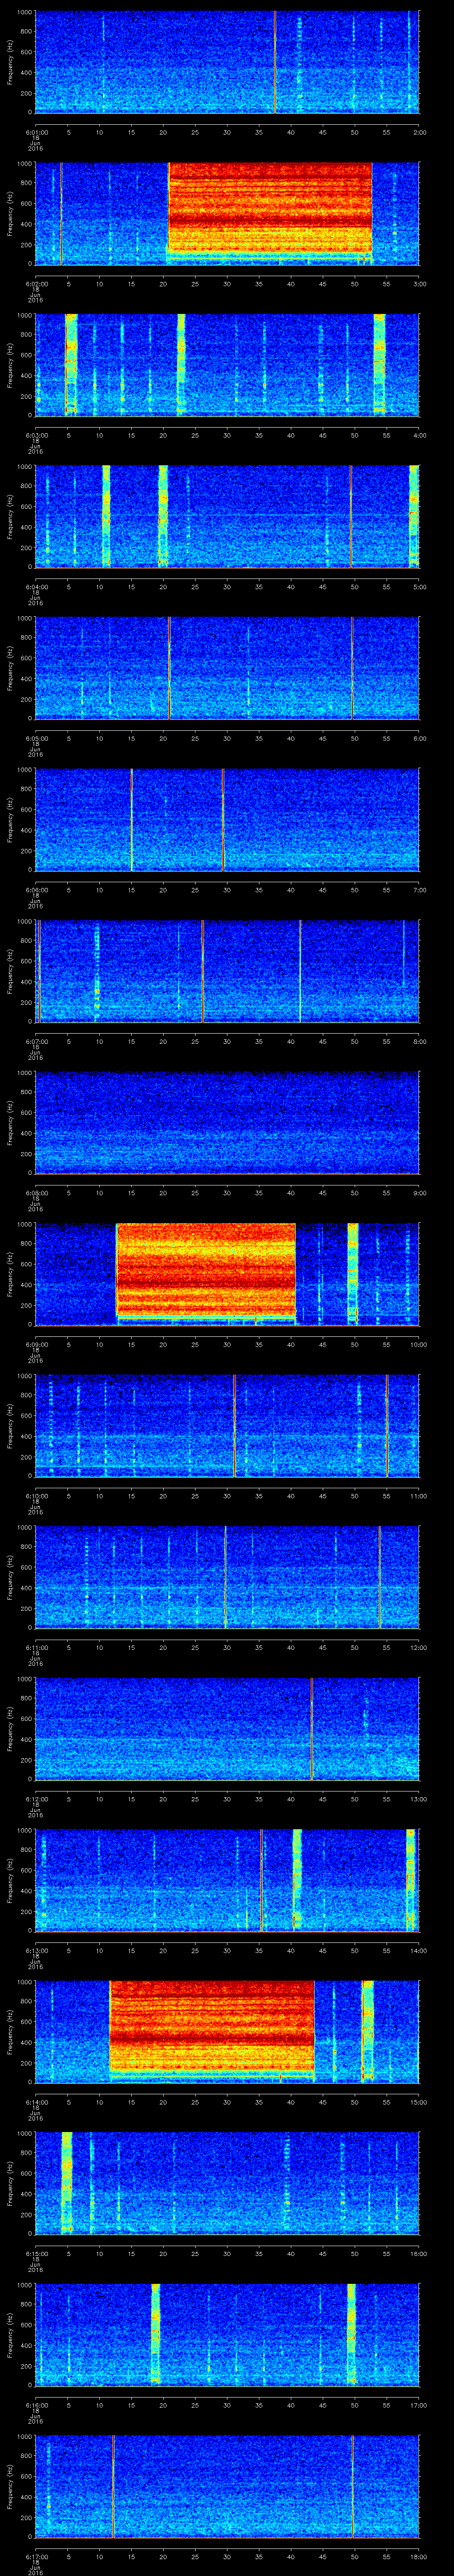This screenshot has height=2576, width=454.
Task: Click vertical line near 55 seconds in 6:10 spectrogram
Action: click(387, 1424)
